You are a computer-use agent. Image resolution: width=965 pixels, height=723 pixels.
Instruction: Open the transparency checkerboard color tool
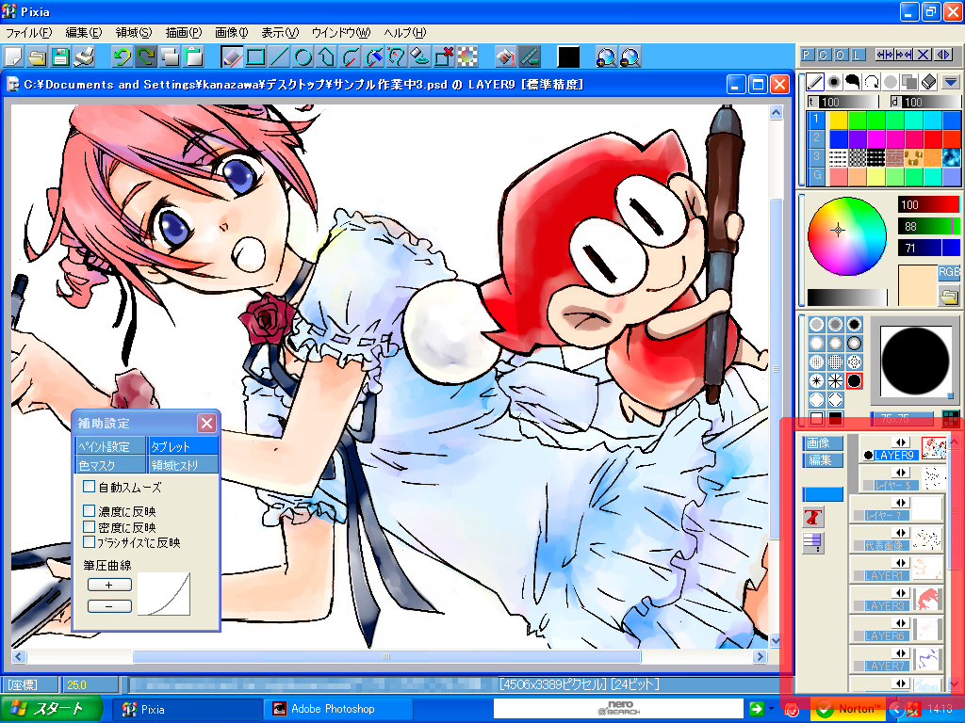(x=467, y=57)
